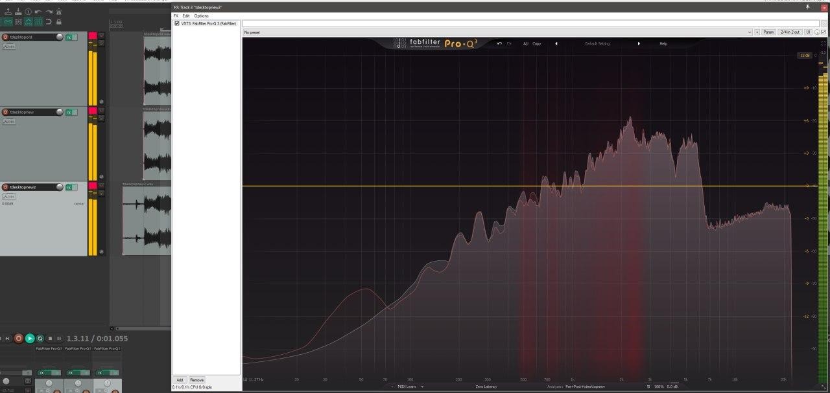830x393 pixels.
Task: Click the 100% output scale value
Action: click(659, 387)
